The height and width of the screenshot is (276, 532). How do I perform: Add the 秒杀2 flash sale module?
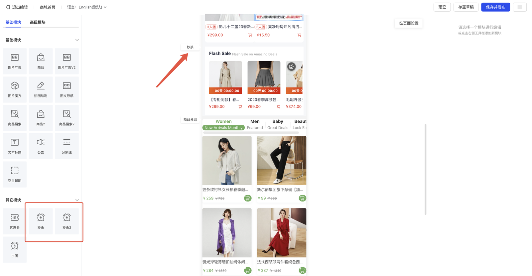66,221
